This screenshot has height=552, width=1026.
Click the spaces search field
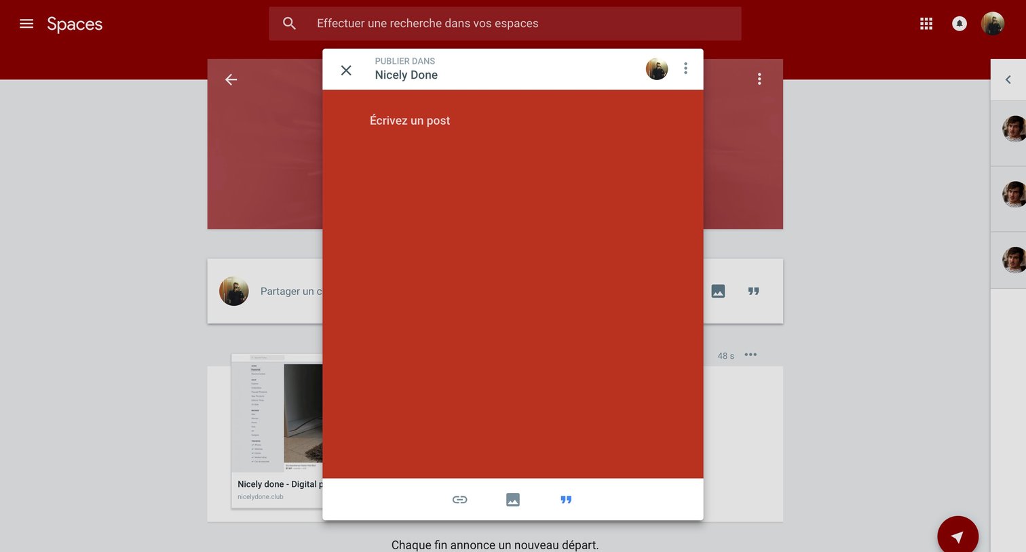point(505,24)
